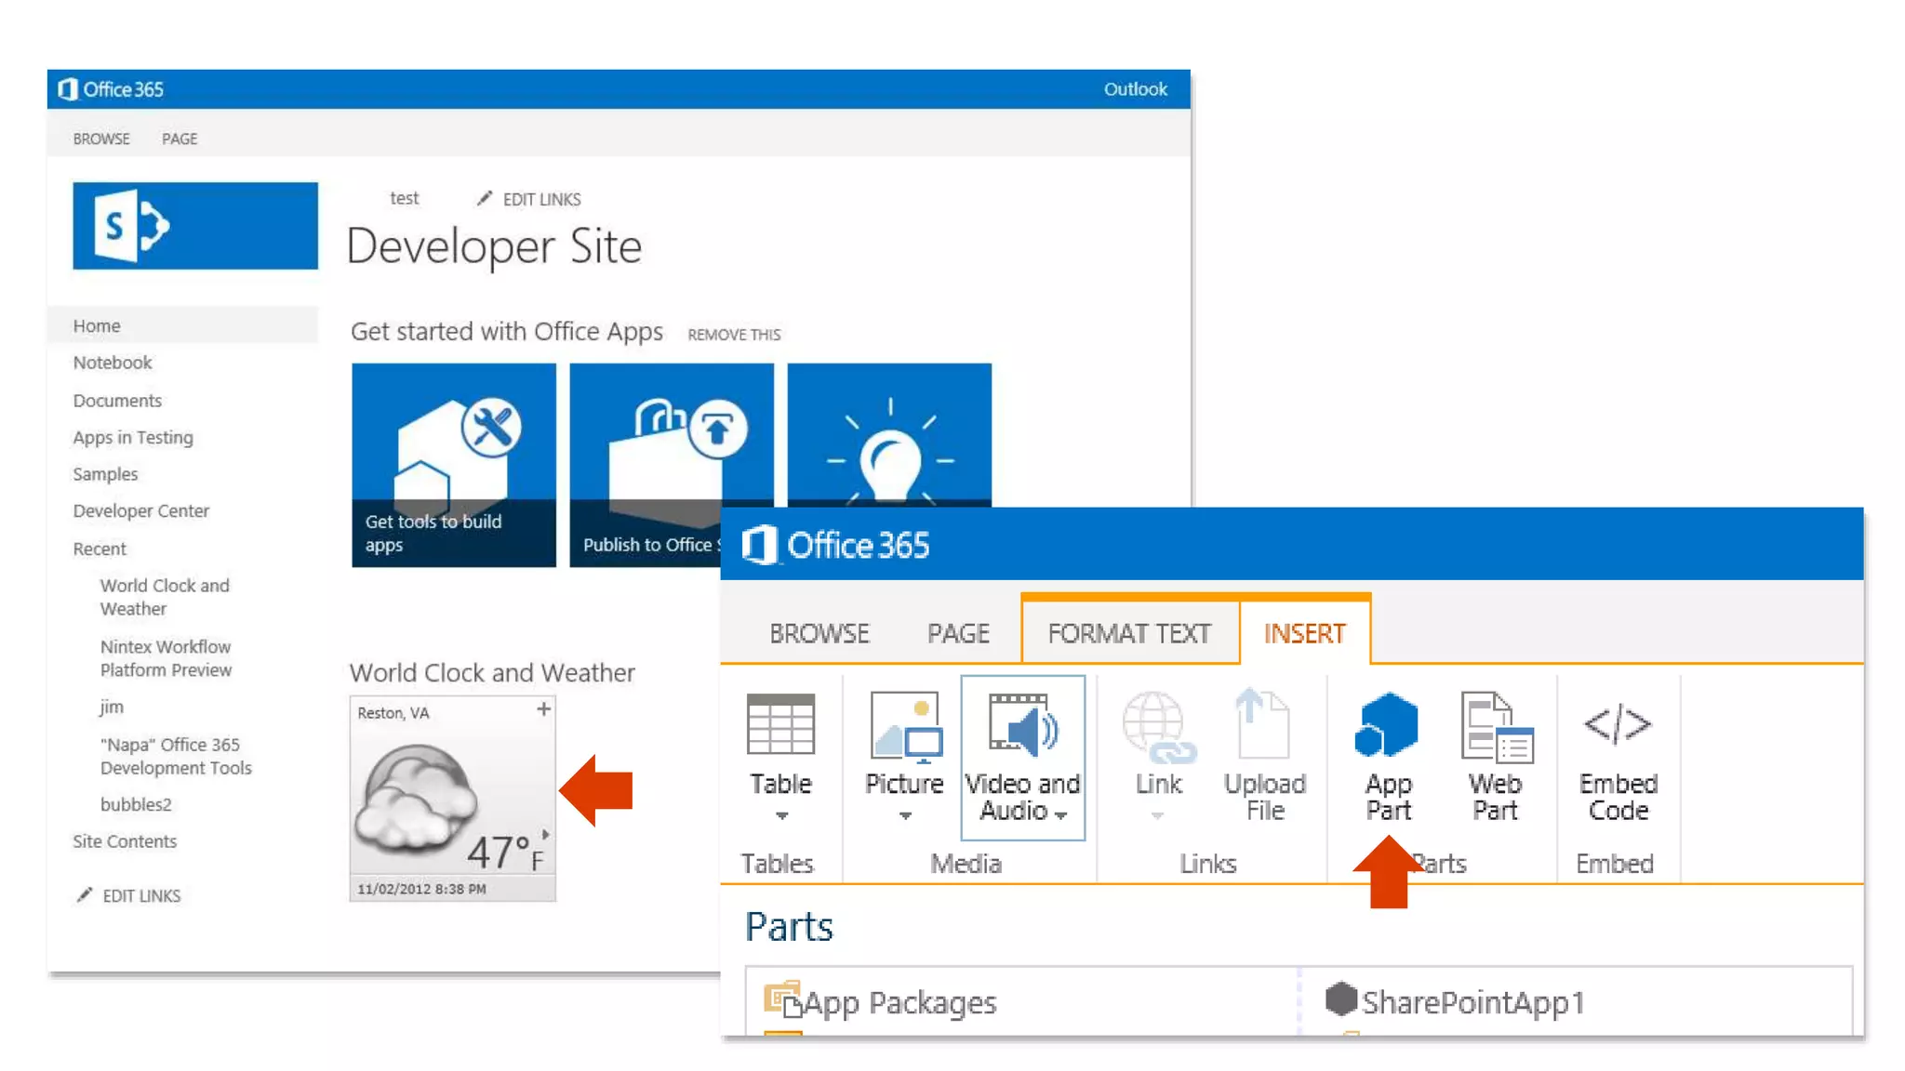
Task: Select the App Packages part entry
Action: click(x=899, y=1002)
